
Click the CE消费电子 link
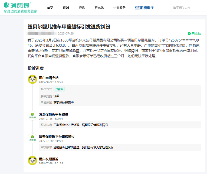click(x=144, y=8)
